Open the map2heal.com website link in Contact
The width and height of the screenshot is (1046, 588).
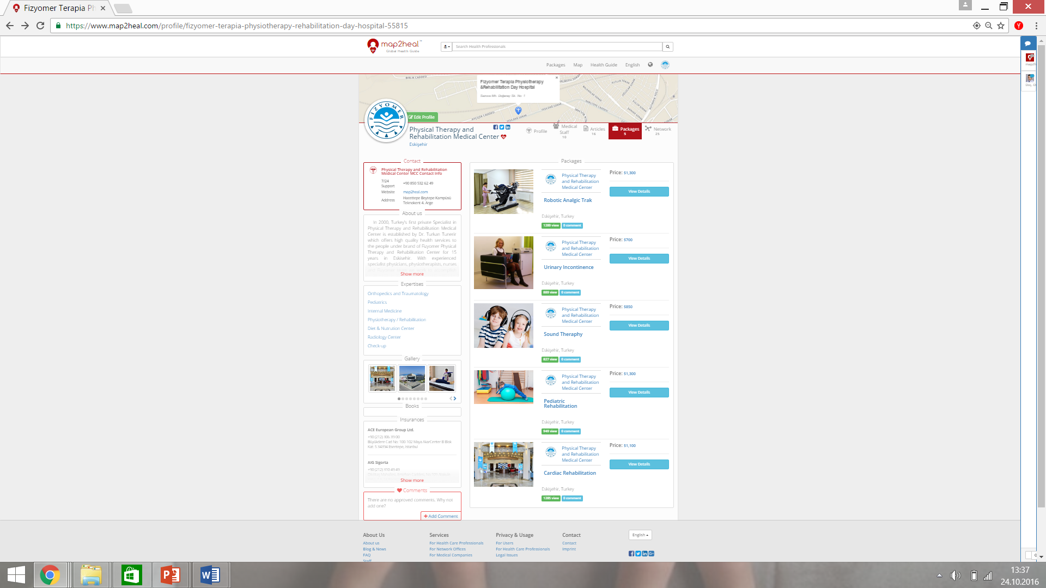[x=415, y=192]
